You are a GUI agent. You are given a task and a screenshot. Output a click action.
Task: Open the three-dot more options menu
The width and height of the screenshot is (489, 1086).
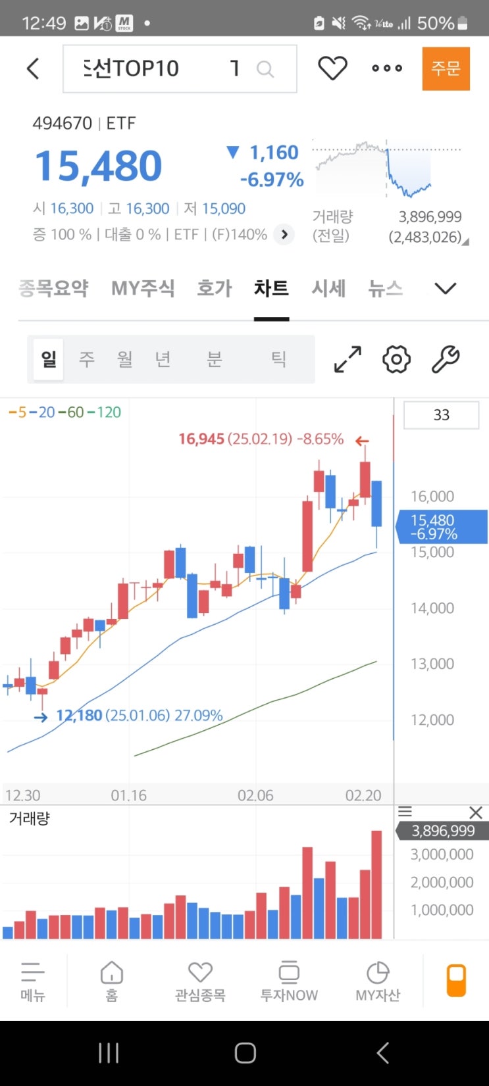(x=387, y=68)
